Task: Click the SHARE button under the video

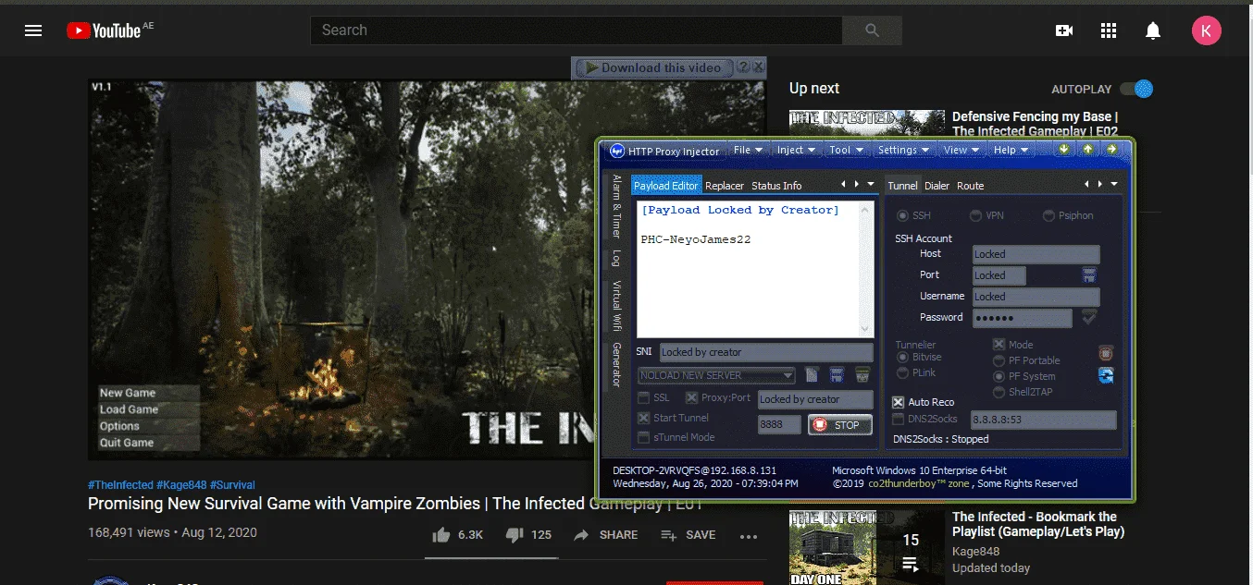Action: [x=606, y=534]
